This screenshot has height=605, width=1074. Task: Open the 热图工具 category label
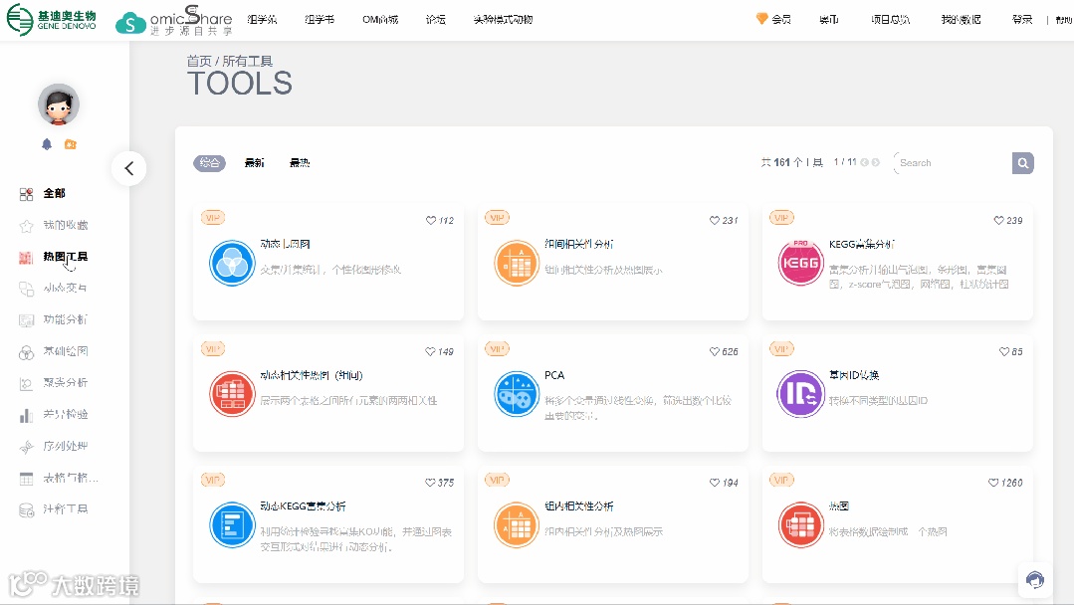[x=65, y=257]
